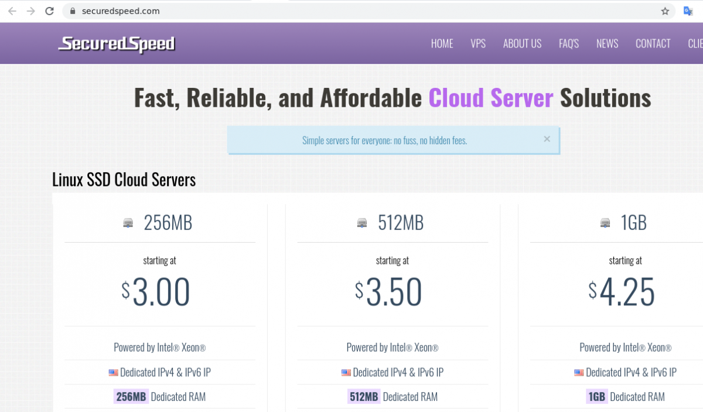The height and width of the screenshot is (412, 703).
Task: Click the US flag in the 1GB plan
Action: [x=579, y=372]
